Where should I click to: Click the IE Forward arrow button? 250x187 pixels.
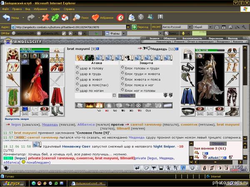[x=31, y=17]
